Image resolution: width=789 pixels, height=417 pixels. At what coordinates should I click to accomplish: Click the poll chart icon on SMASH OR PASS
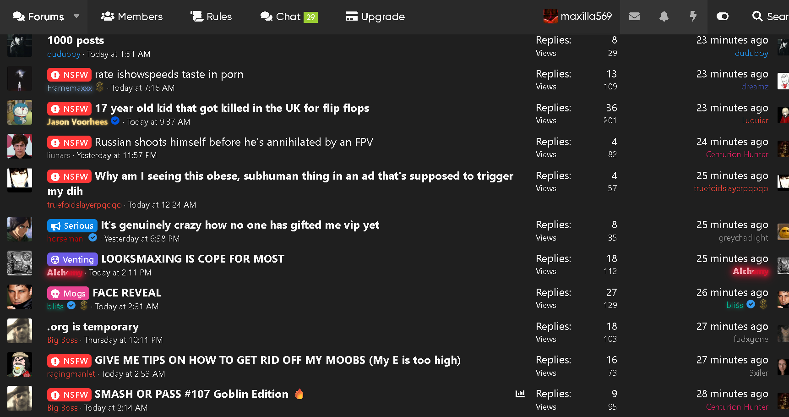pos(520,394)
